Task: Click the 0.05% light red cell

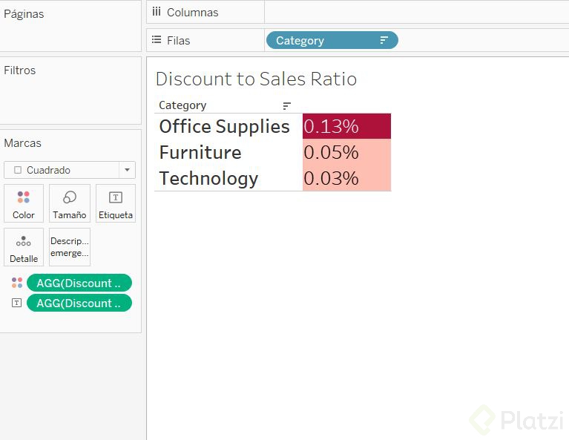Action: [x=346, y=152]
